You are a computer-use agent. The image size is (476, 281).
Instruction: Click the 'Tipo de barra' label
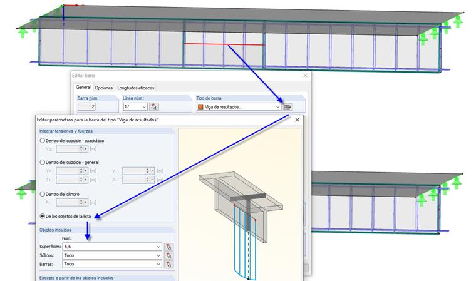tap(209, 98)
